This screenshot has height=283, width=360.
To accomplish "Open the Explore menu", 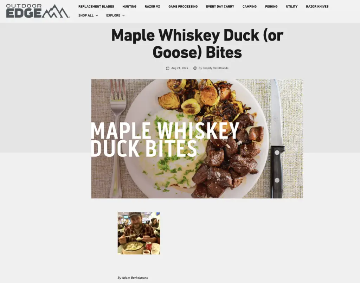I will pyautogui.click(x=115, y=15).
